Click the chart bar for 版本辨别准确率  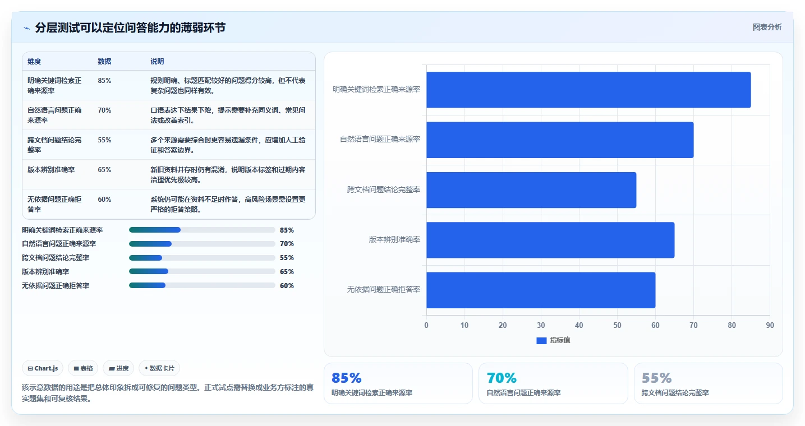click(550, 240)
